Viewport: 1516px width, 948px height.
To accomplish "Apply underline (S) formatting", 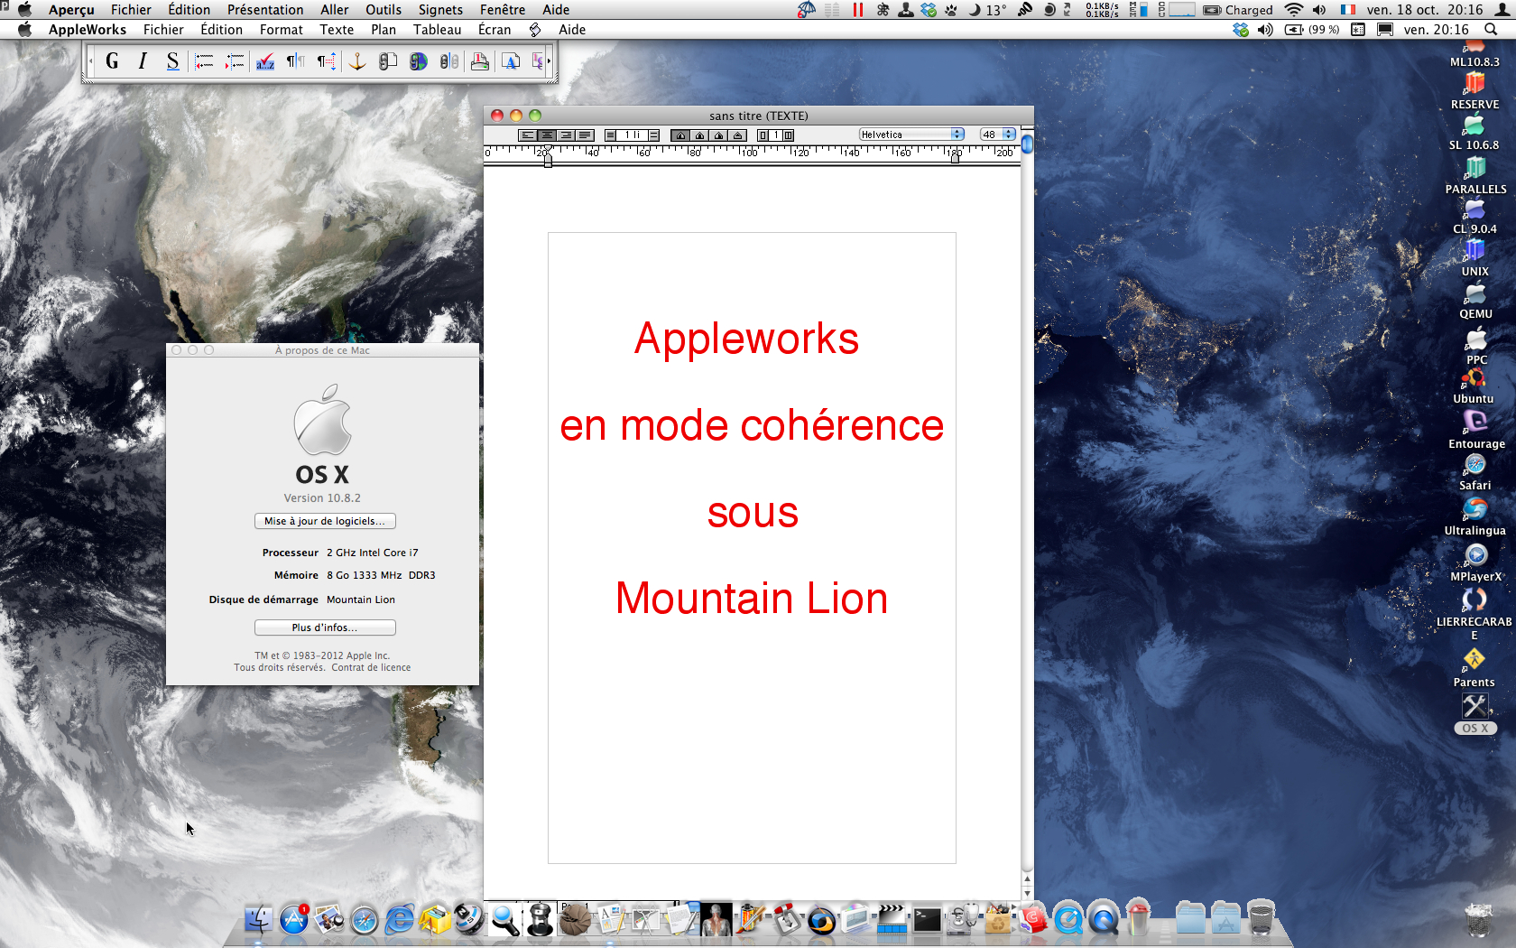I will point(172,61).
